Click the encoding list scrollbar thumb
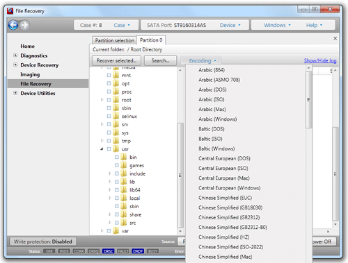 [x=308, y=99]
